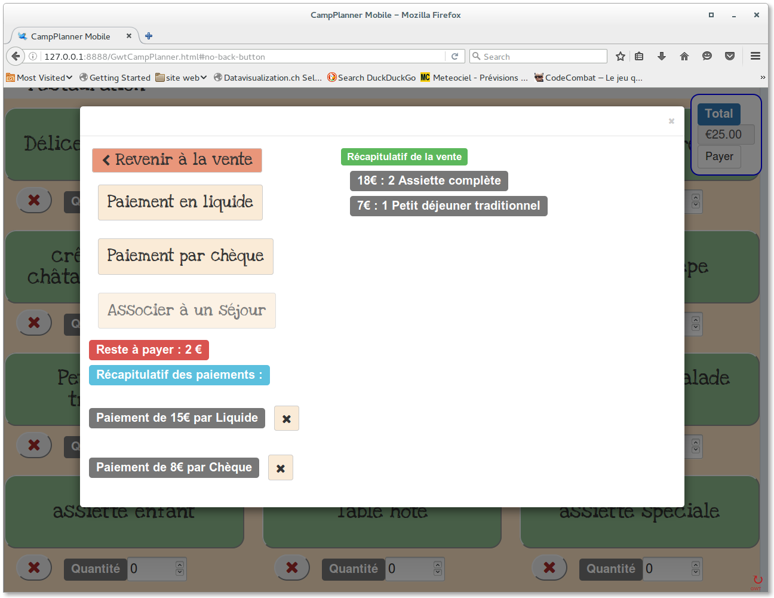Open a new tab with plus button

click(149, 36)
